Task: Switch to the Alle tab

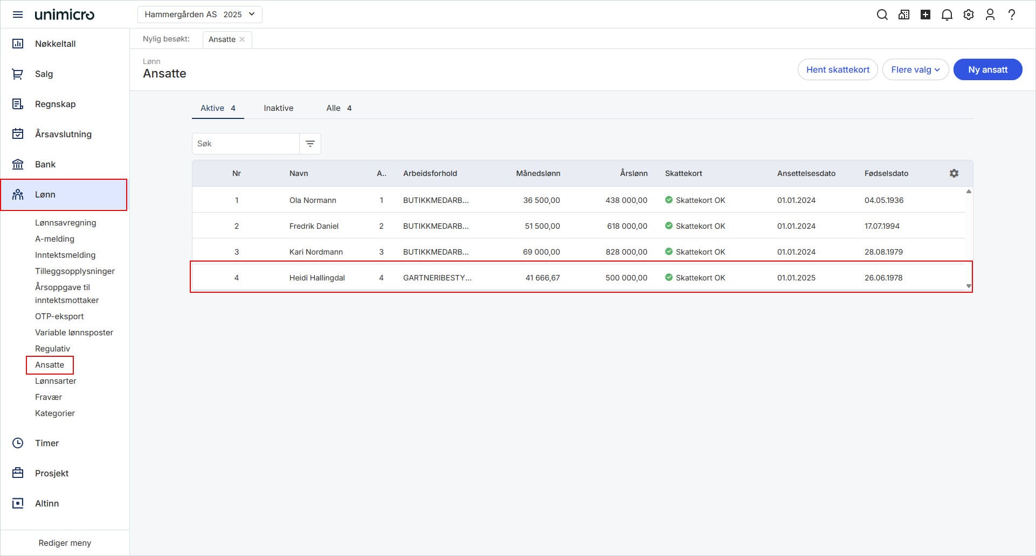Action: (338, 108)
